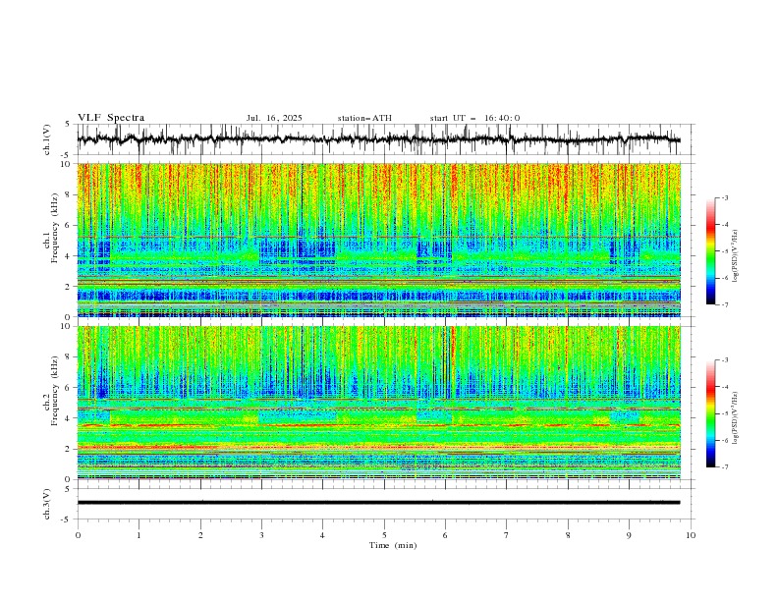Click inside the ch.2 frequency spectrogram
Image resolution: width=778 pixels, height=601 pixels.
click(379, 403)
